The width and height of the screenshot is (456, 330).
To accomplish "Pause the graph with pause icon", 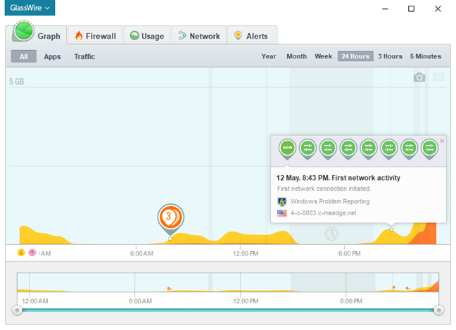I will tap(438, 77).
